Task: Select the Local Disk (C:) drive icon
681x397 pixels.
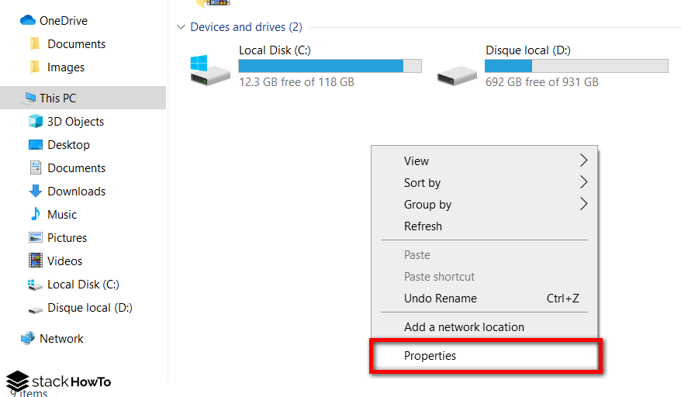Action: click(209, 71)
